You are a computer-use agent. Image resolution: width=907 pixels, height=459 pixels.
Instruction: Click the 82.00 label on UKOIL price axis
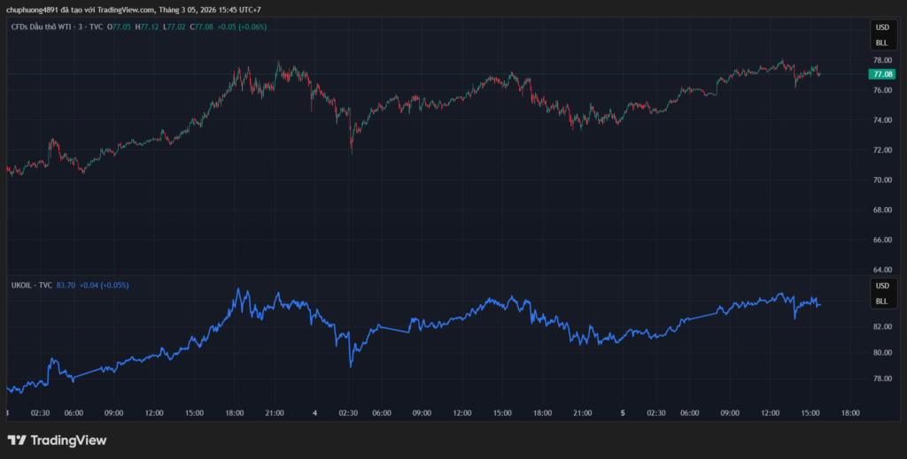click(x=881, y=326)
